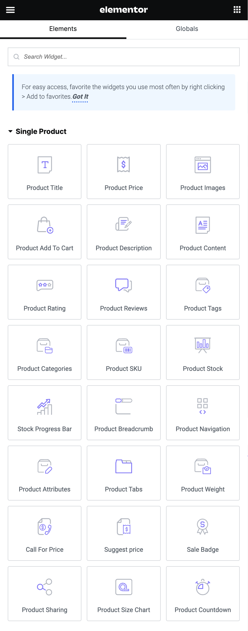Open the hamburger menu icon

tap(10, 10)
